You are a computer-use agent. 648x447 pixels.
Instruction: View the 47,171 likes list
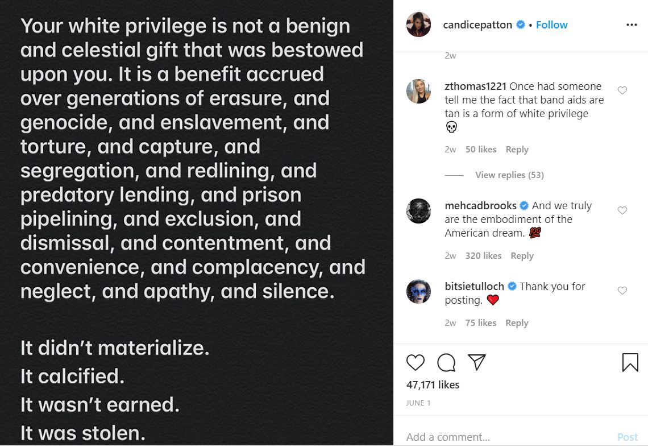(x=433, y=385)
